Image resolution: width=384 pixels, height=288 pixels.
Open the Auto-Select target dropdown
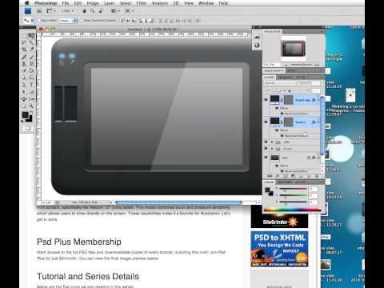tap(68, 21)
